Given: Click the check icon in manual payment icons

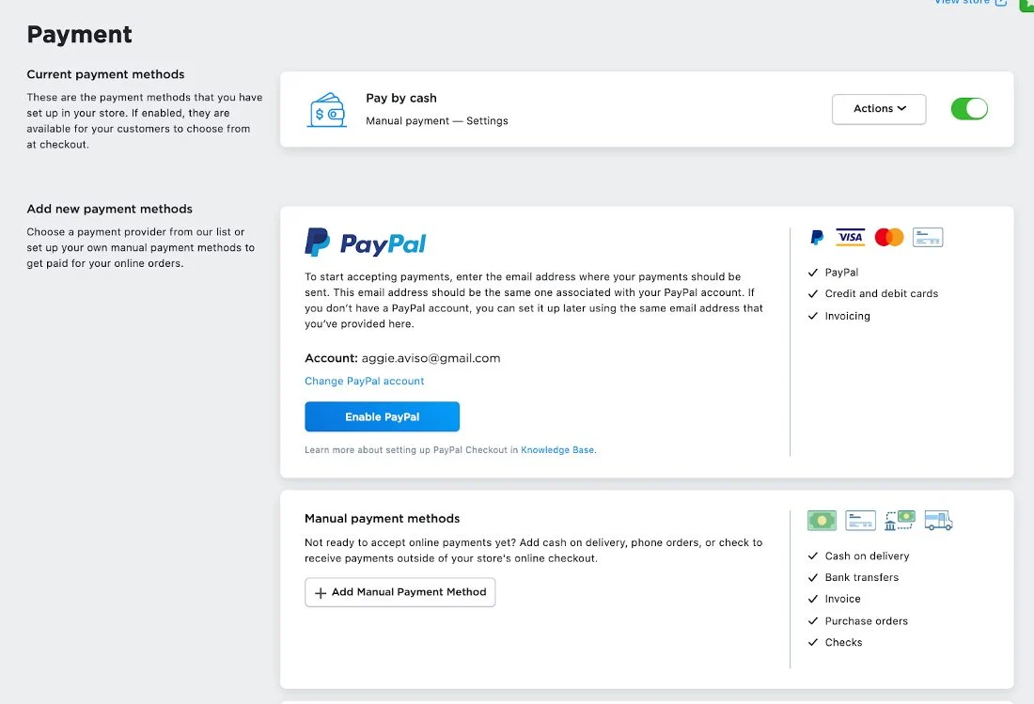Looking at the screenshot, I should 860,520.
